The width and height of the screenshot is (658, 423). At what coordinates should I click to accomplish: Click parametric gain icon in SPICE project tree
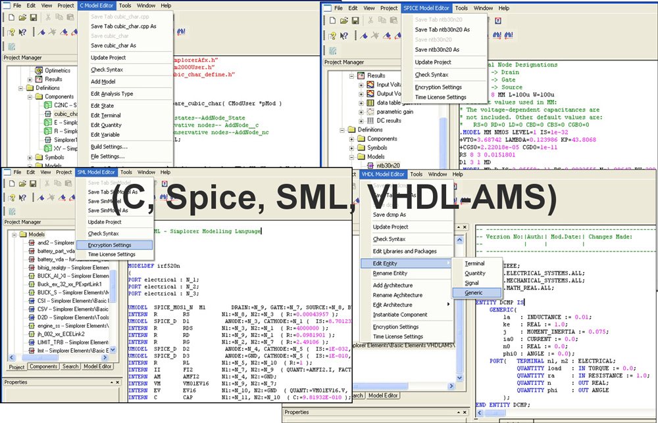click(x=370, y=112)
